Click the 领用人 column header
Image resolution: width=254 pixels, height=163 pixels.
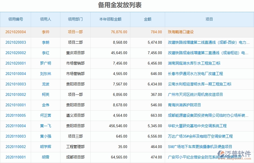tap(45, 19)
